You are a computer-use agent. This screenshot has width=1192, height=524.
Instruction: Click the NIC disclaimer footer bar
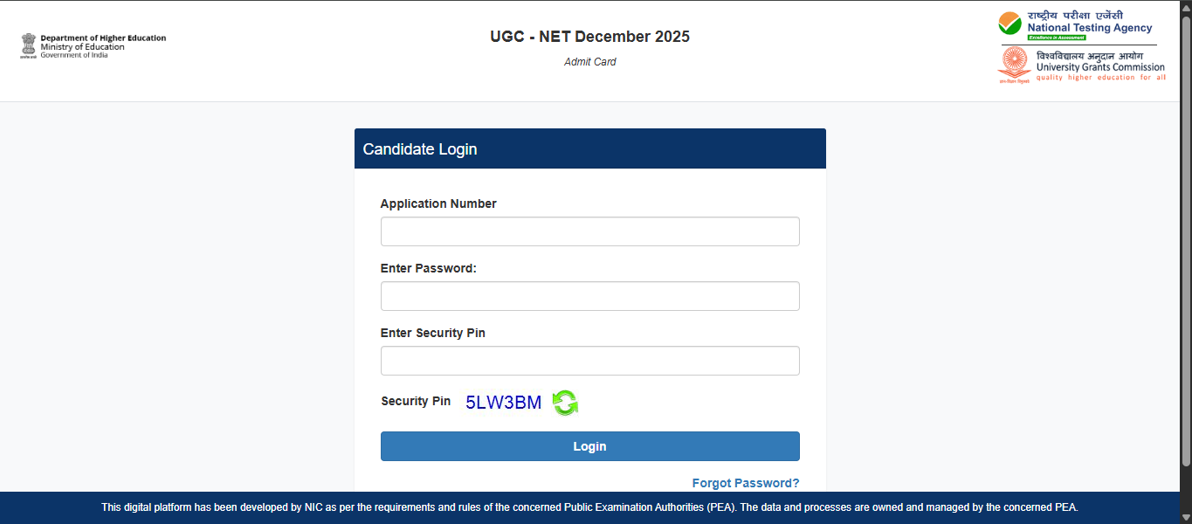[589, 507]
